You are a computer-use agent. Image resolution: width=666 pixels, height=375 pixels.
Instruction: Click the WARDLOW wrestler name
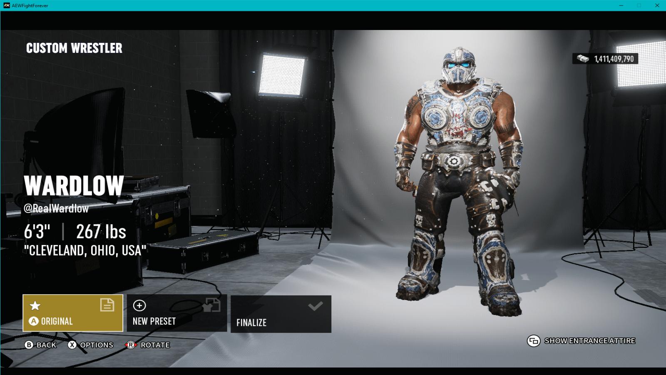pos(74,186)
